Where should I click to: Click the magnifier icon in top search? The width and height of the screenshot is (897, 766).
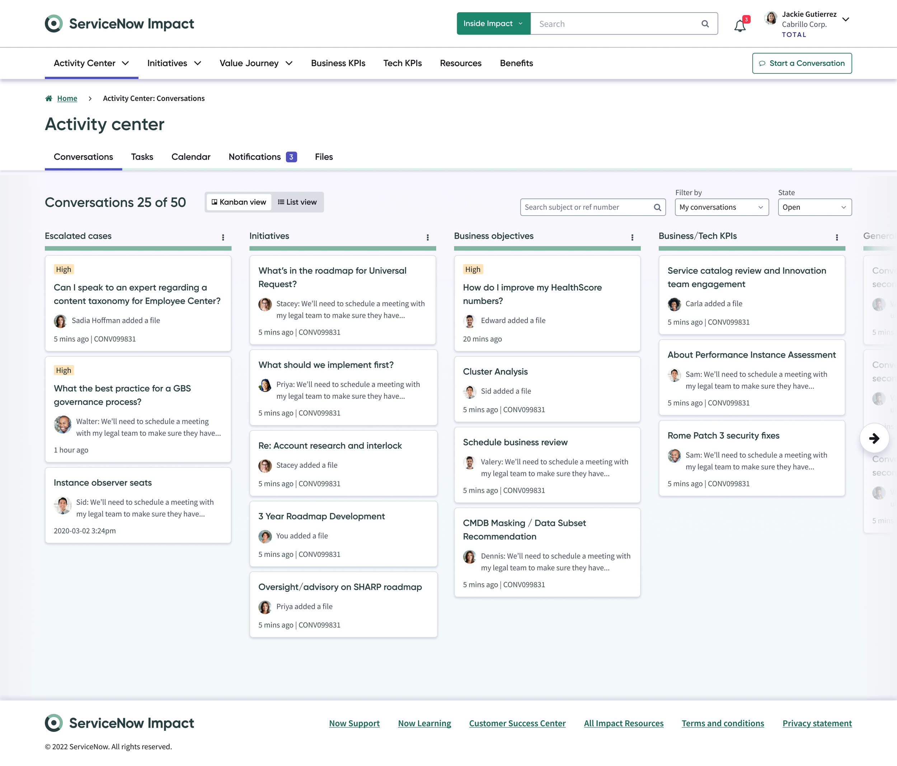point(705,24)
